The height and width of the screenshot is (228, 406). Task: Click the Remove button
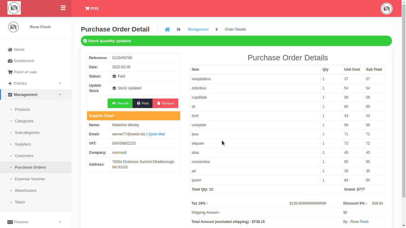click(x=165, y=103)
